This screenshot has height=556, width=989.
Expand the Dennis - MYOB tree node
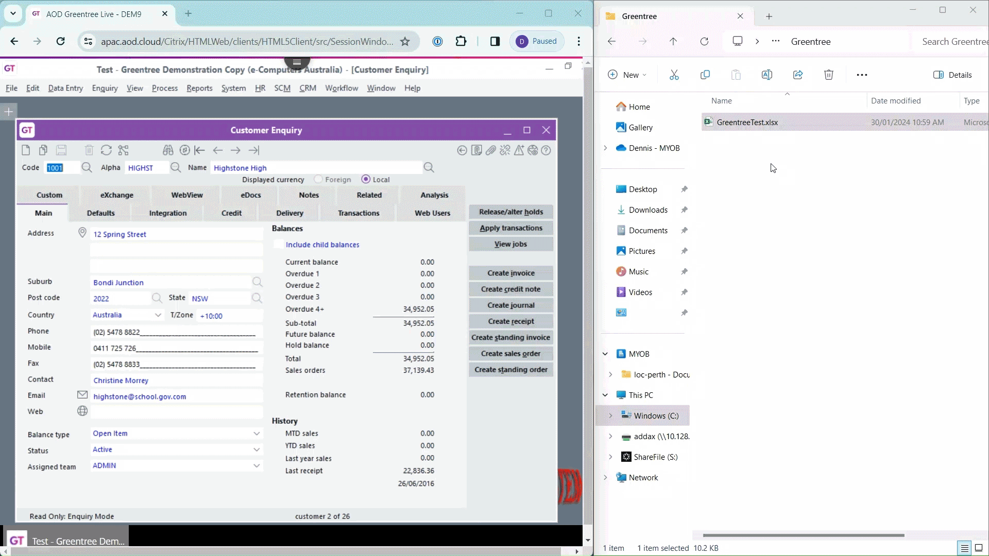point(605,148)
